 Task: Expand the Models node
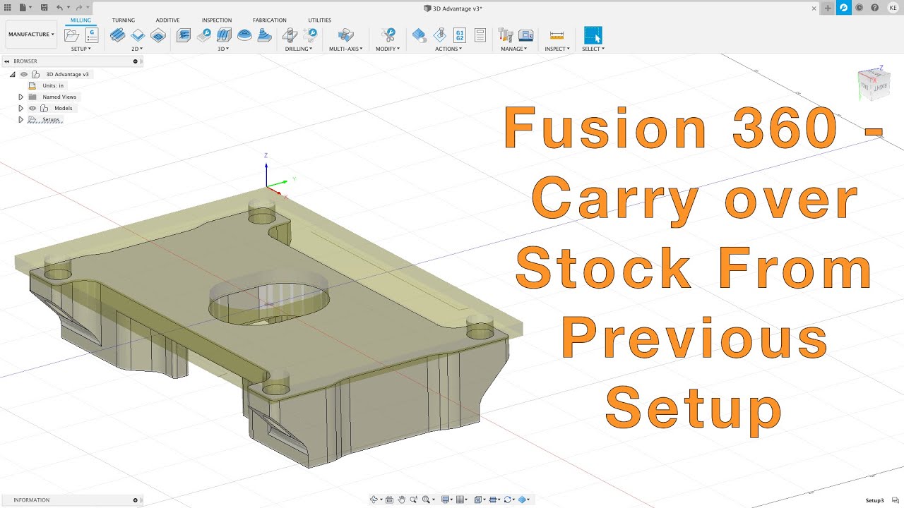21,108
